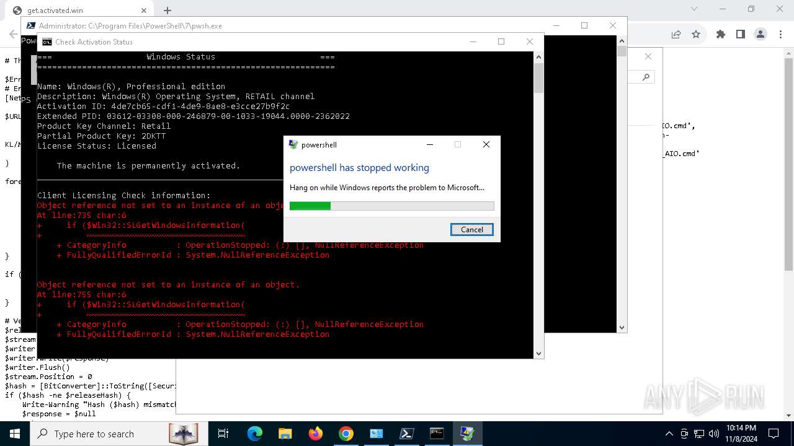Switch to the Command Prompt taskbar icon

point(437,434)
